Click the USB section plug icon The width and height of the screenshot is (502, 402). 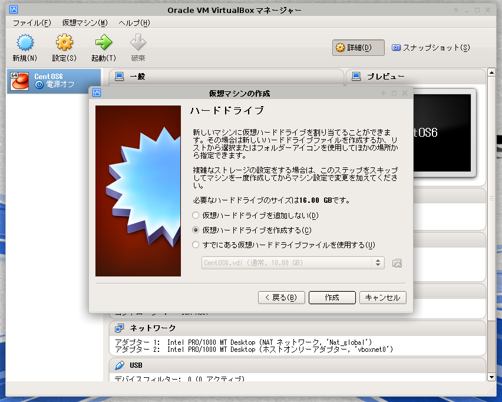tap(119, 365)
